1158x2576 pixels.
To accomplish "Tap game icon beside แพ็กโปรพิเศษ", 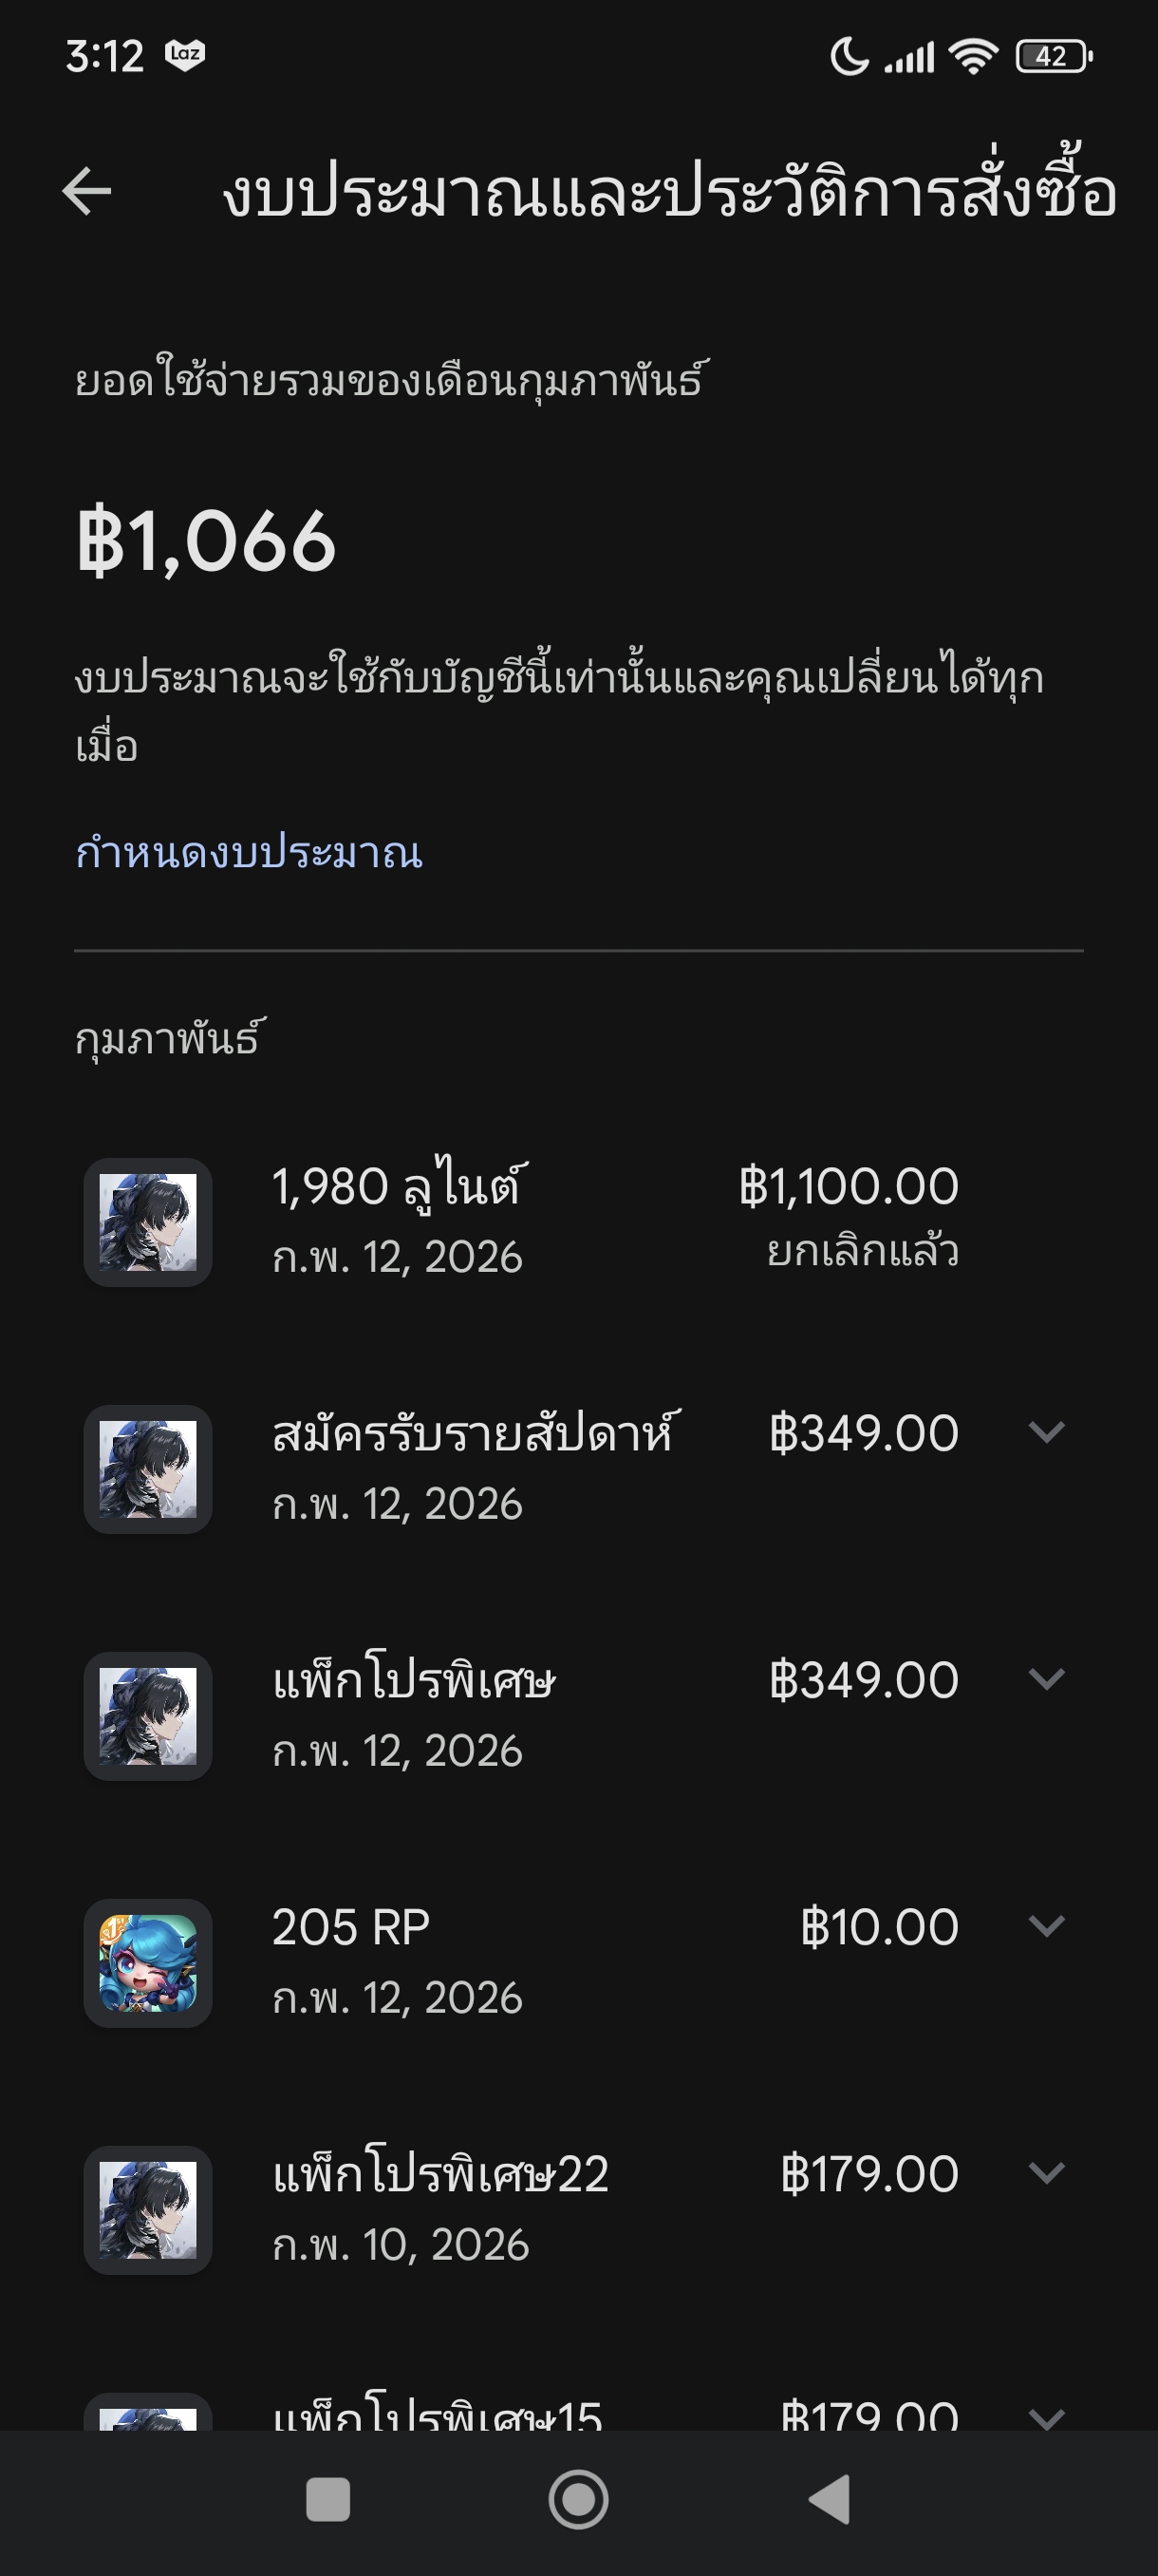I will pyautogui.click(x=148, y=1716).
